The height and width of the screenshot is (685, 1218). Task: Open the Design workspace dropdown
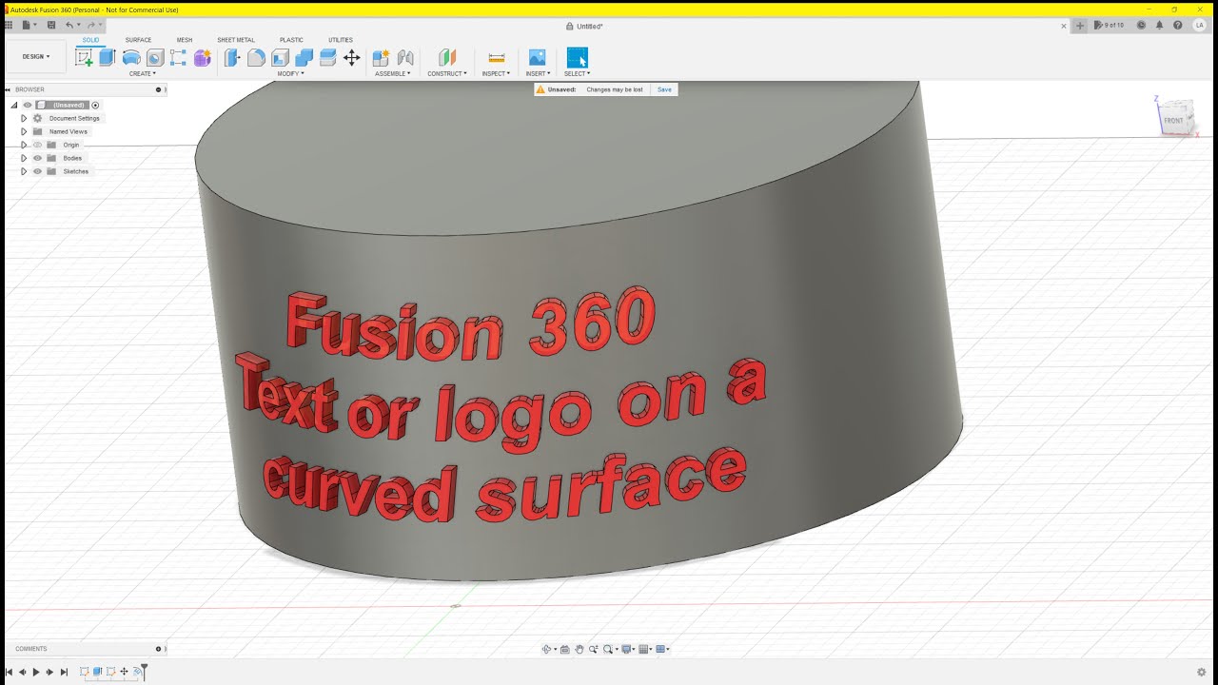pyautogui.click(x=36, y=56)
